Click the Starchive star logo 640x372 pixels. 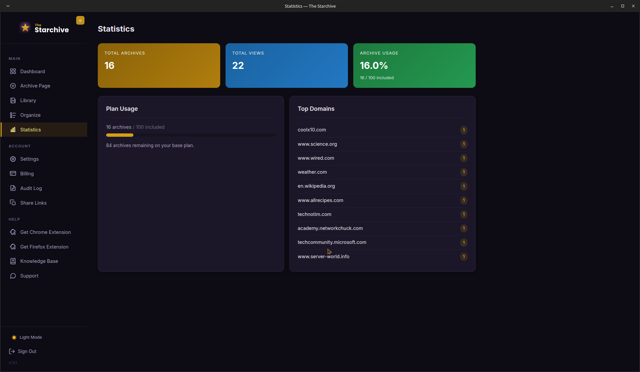pyautogui.click(x=25, y=27)
